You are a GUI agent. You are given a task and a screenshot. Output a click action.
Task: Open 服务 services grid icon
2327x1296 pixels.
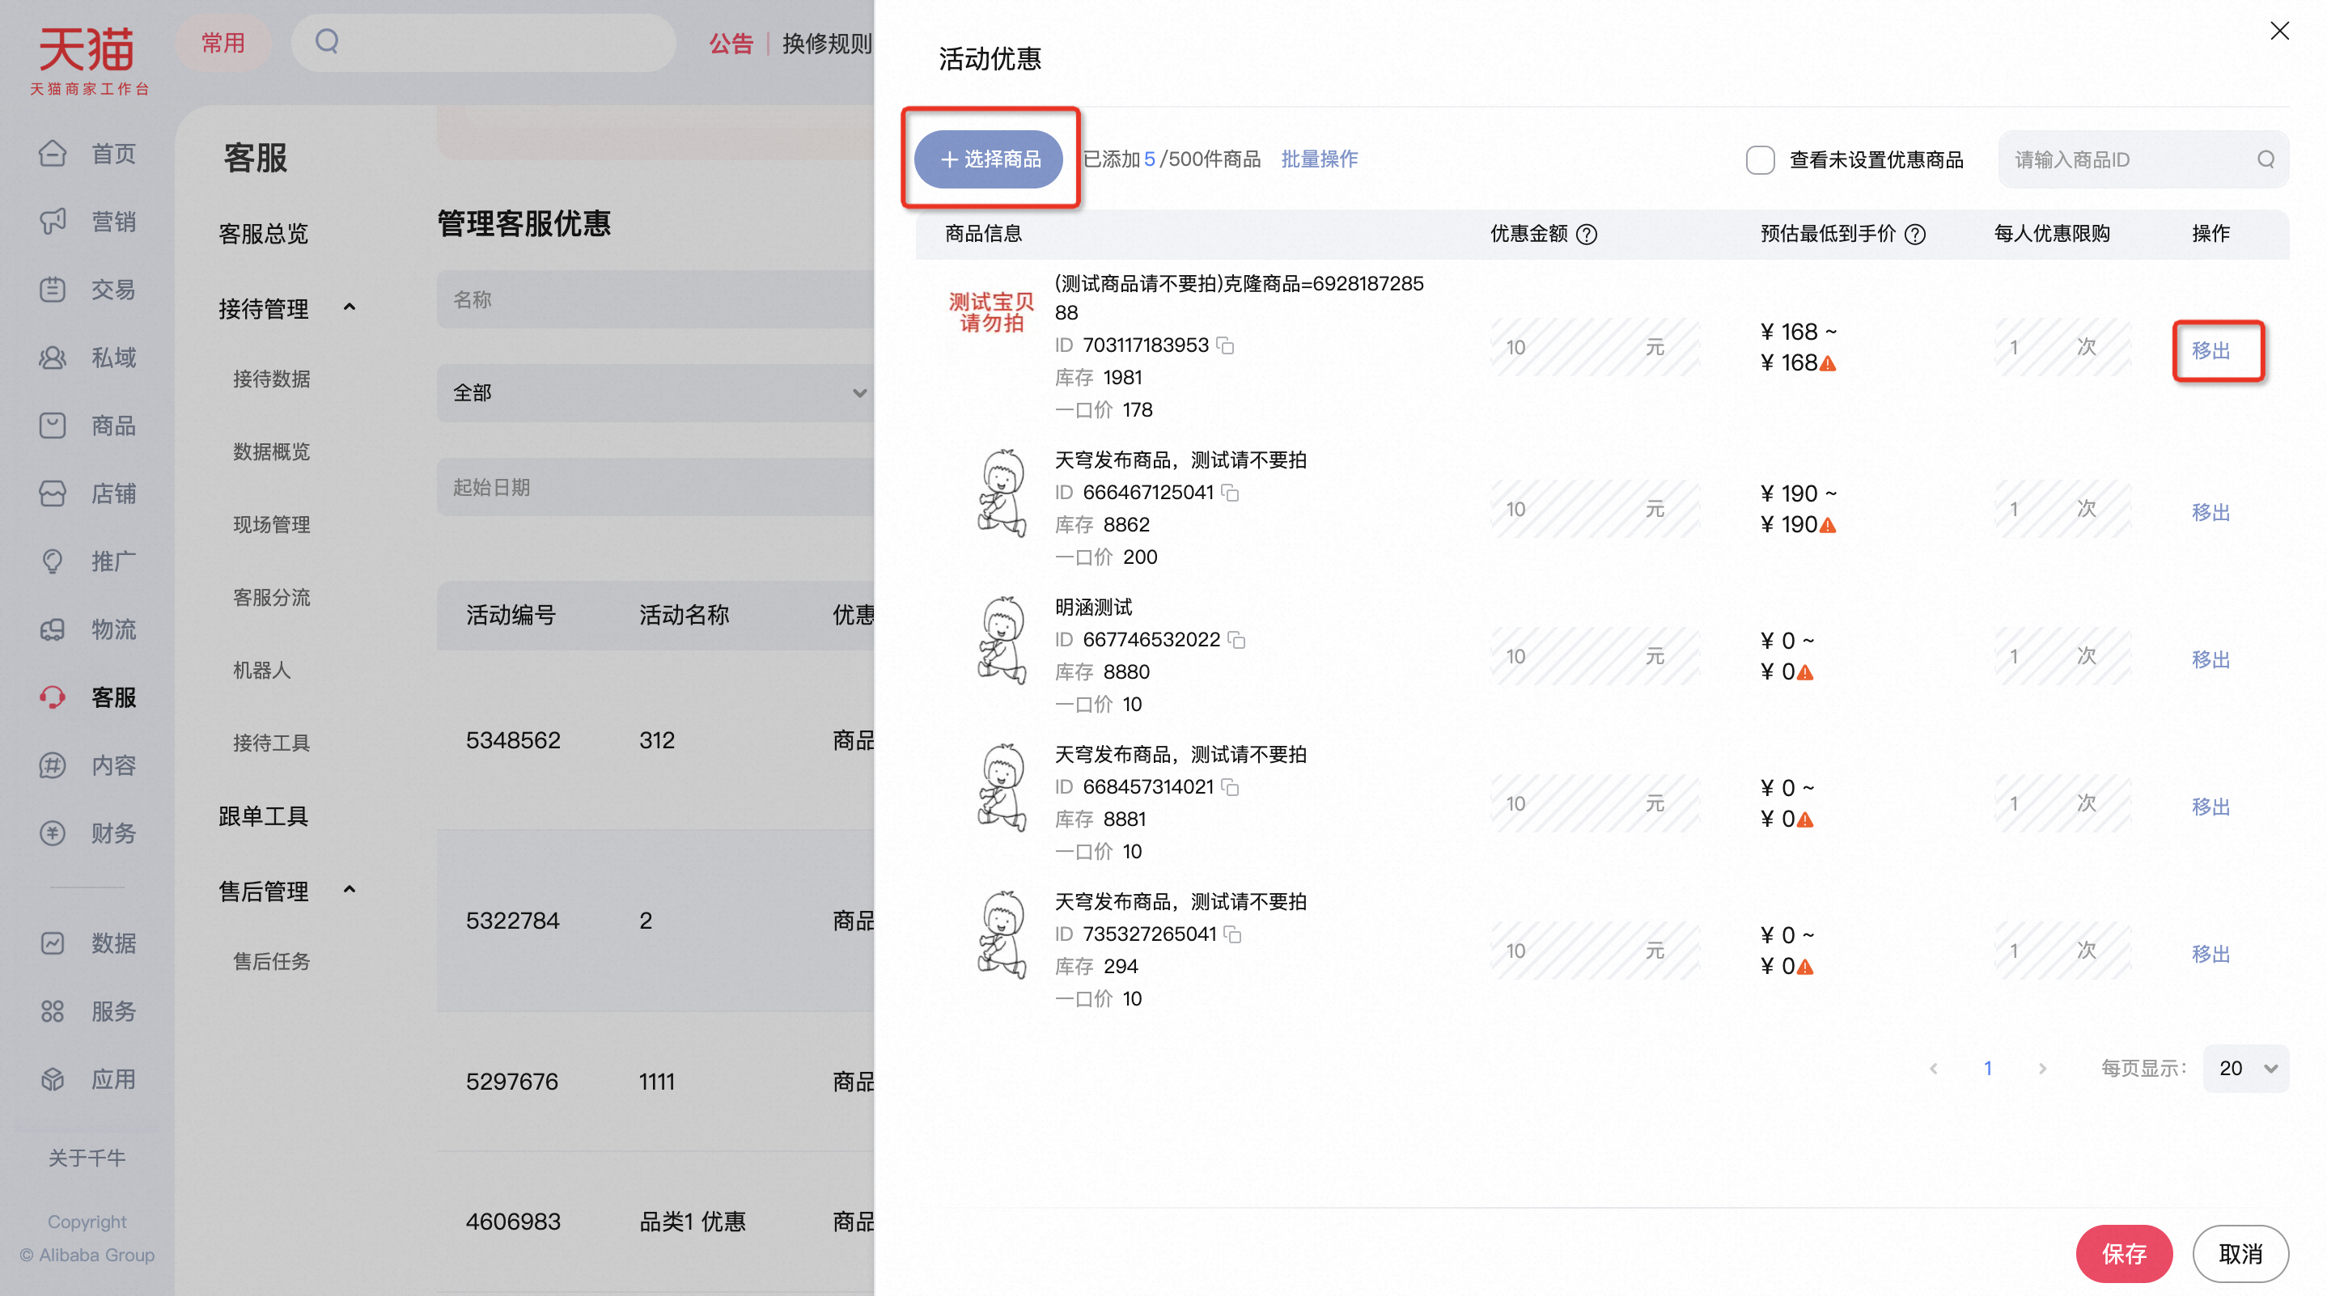(x=53, y=1010)
